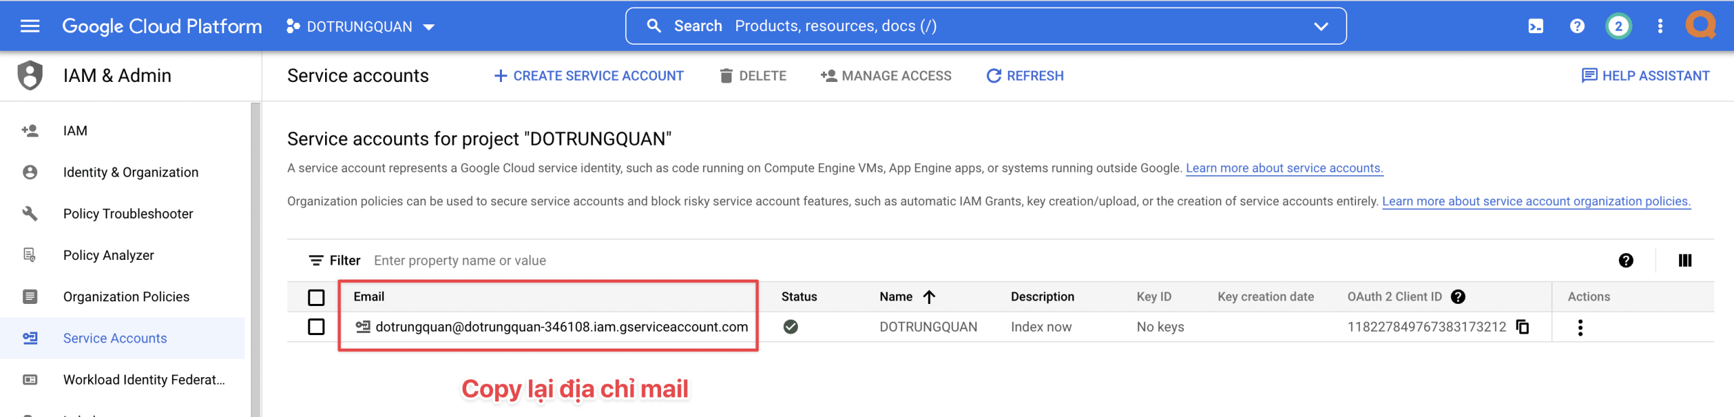Click Google Cloud Platform logo
This screenshot has width=1734, height=417.
(162, 26)
